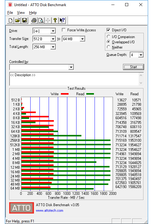Open a saved benchmark with the folder icon
The width and height of the screenshot is (153, 224).
tap(17, 20)
